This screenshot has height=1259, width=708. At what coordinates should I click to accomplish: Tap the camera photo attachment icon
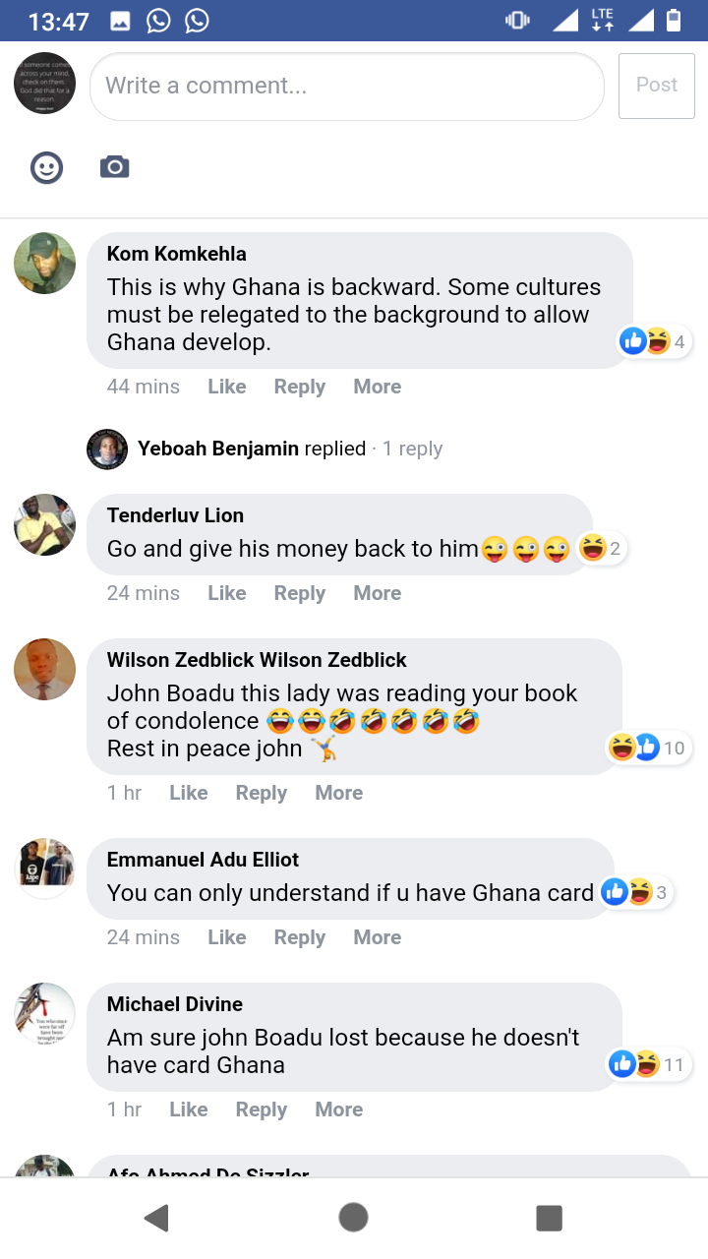[115, 167]
